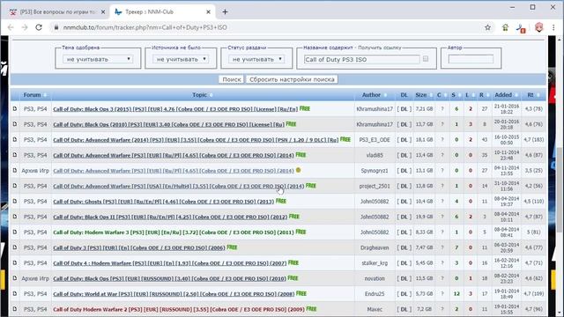Click DL for the Ghosts row

(x=404, y=202)
